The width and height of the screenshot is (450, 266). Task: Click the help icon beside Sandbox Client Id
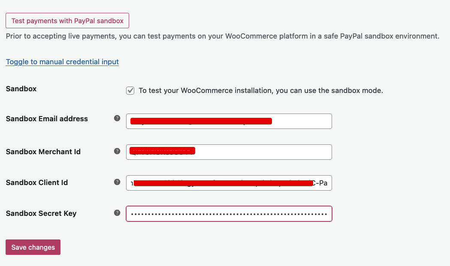pos(117,182)
